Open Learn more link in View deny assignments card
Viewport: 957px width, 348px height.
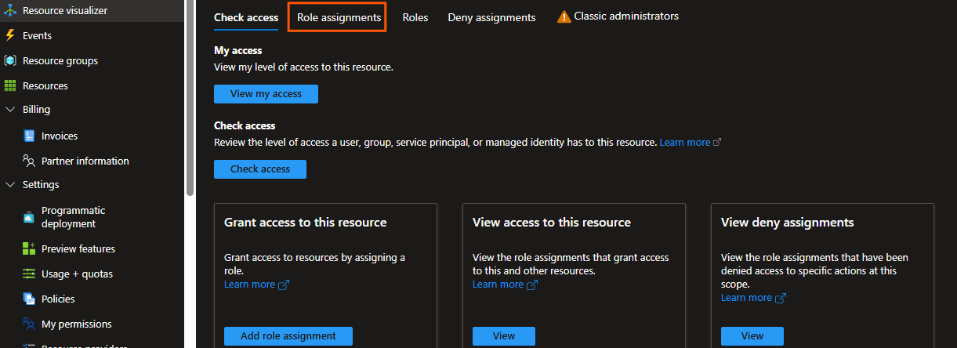click(x=746, y=298)
